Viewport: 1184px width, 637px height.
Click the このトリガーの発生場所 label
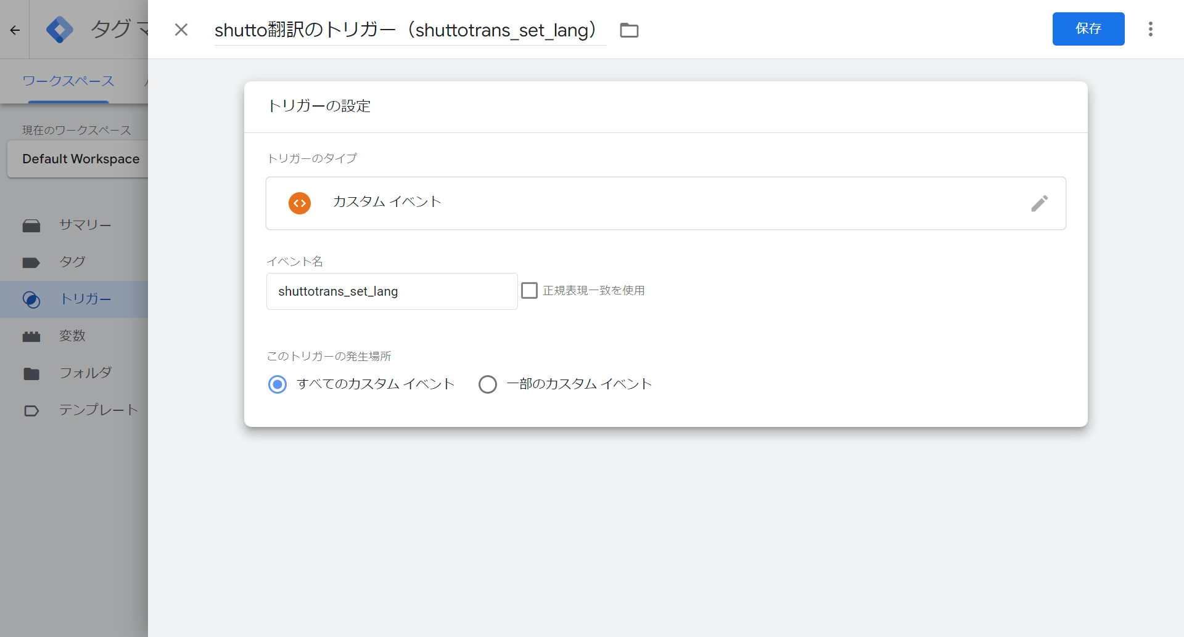329,356
